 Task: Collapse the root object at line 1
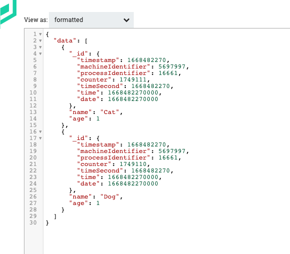point(40,34)
